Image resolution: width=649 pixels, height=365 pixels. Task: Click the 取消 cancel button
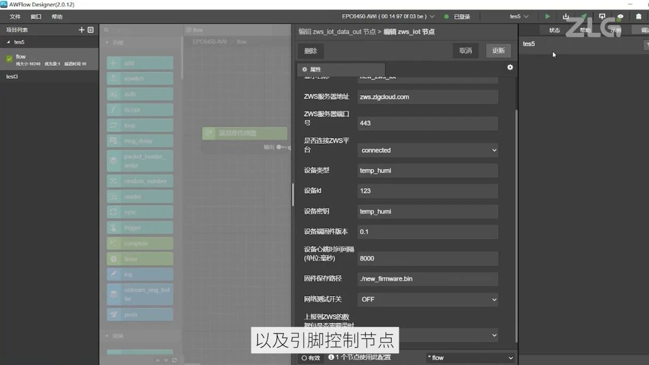tap(465, 51)
